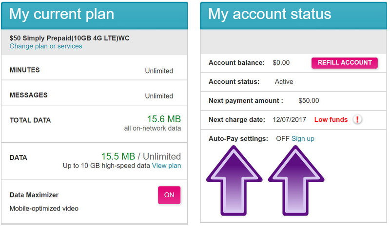The height and width of the screenshot is (227, 390).
Task: Click the red Low funds alert icon
Action: (357, 120)
